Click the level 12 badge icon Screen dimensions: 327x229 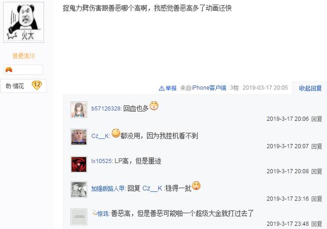point(37,85)
